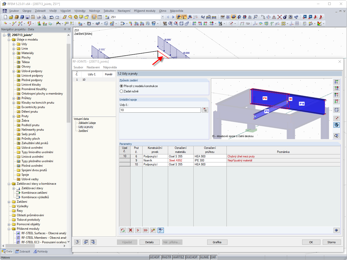347x260 pixels.
Task: Click the single red arrow next icon
Action: [x=138, y=230]
